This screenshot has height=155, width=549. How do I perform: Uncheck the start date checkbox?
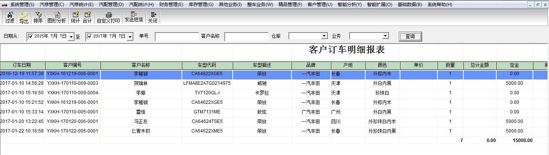(31, 36)
